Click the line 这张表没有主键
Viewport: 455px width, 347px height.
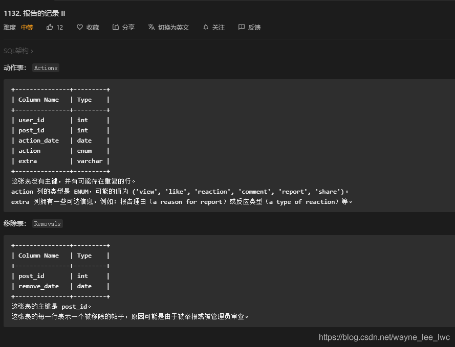(x=73, y=181)
